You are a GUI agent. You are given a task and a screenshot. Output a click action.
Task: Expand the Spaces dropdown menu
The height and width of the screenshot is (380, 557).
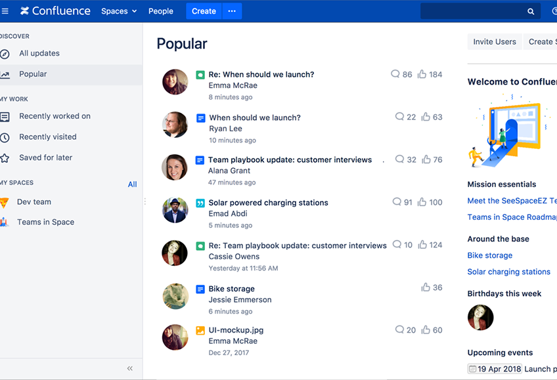(x=119, y=11)
